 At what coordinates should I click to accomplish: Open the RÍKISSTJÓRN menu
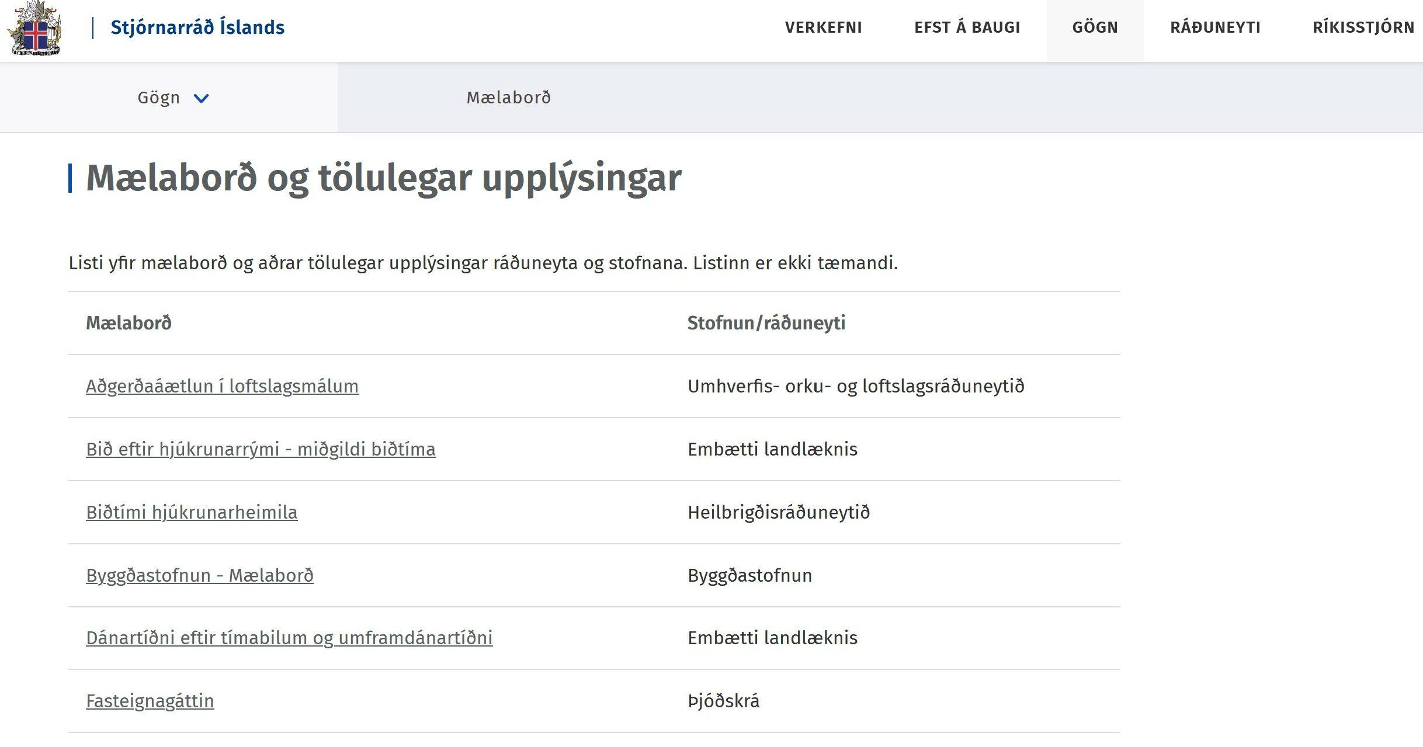[1363, 27]
